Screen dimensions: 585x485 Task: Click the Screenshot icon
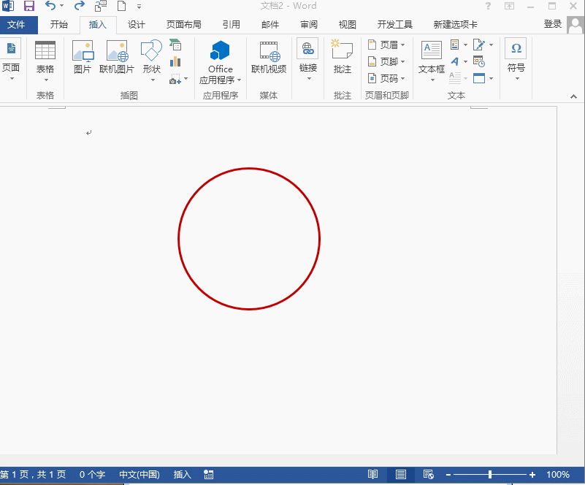click(175, 79)
